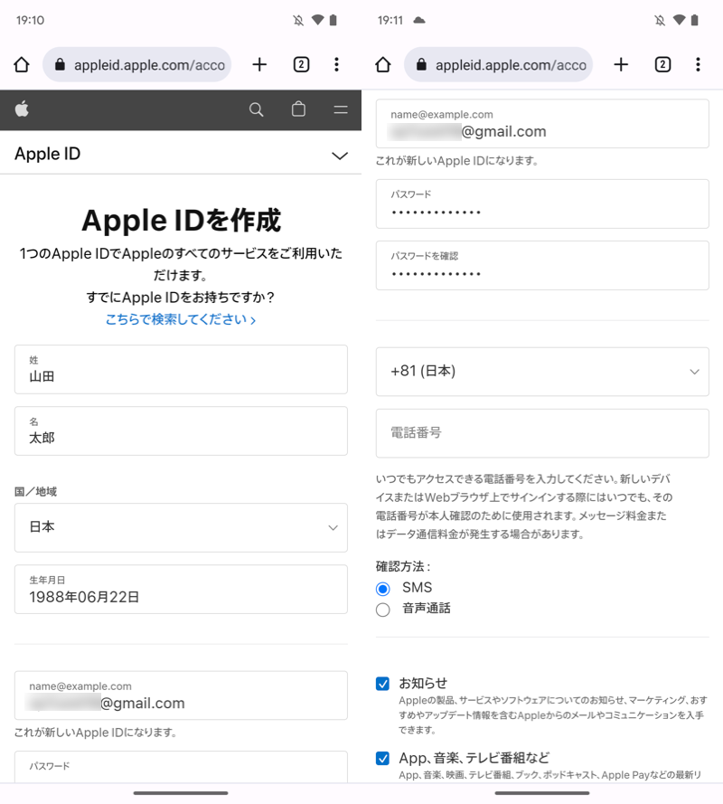Viewport: 723px width, 804px height.
Task: Open the +81 (日本) country code dropdown
Action: [542, 372]
